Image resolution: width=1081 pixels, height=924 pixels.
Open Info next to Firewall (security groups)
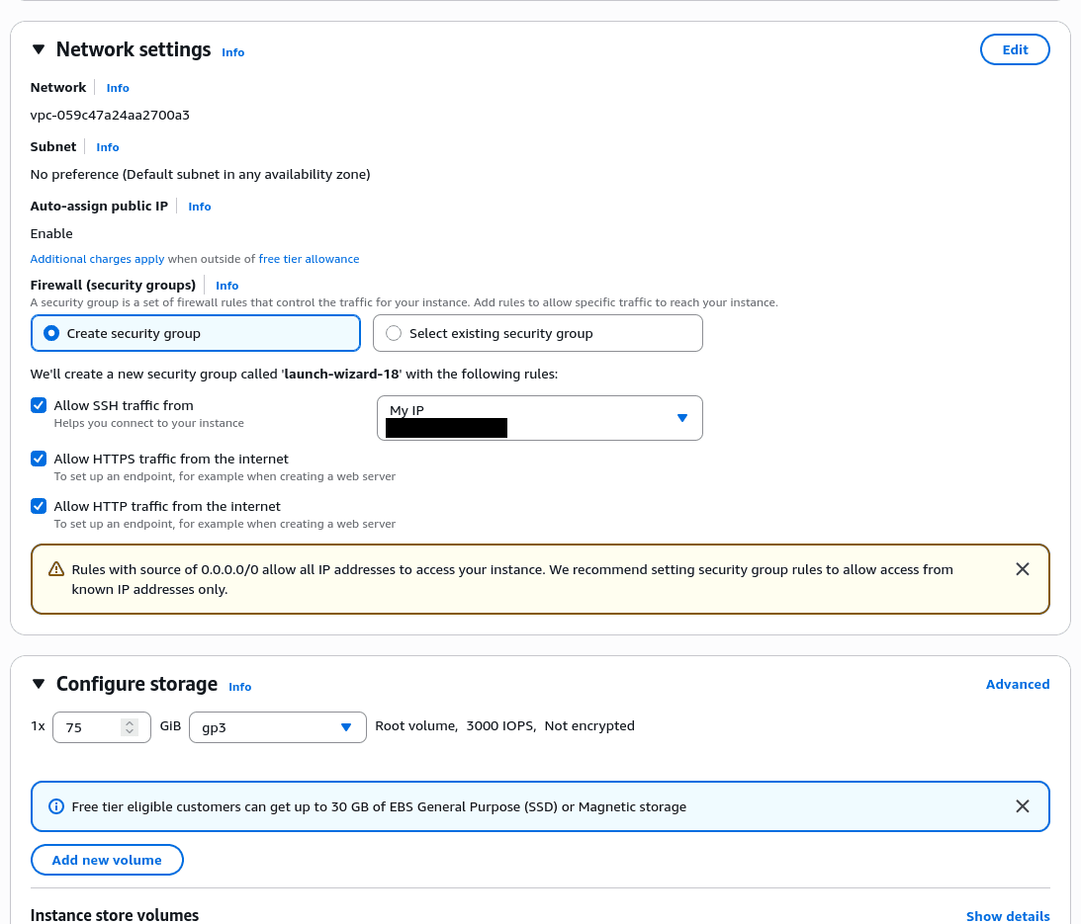(226, 285)
